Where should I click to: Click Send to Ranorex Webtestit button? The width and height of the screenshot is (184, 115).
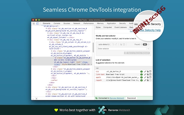(x=137, y=53)
